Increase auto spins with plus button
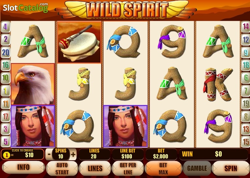 [73, 155]
